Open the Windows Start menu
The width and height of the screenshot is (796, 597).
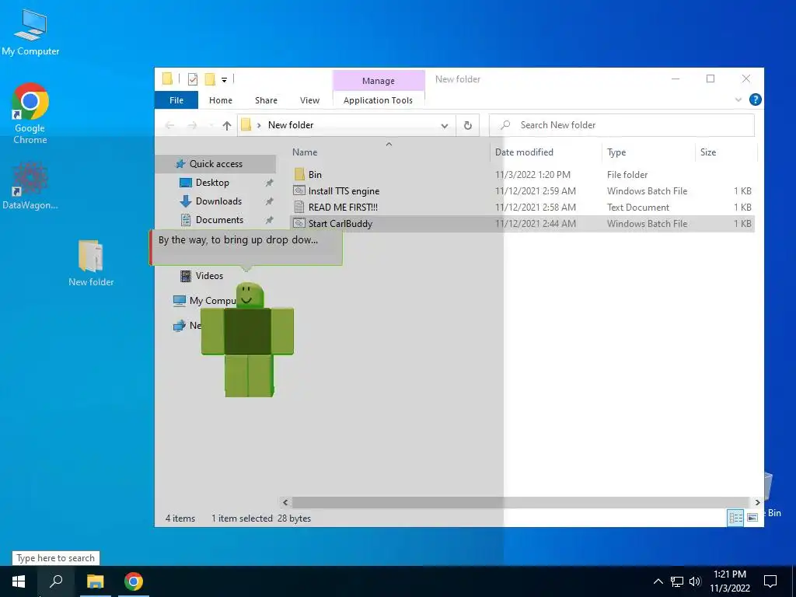coord(19,581)
